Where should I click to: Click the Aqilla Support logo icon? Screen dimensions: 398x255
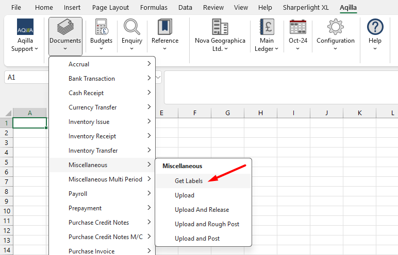pyautogui.click(x=25, y=27)
